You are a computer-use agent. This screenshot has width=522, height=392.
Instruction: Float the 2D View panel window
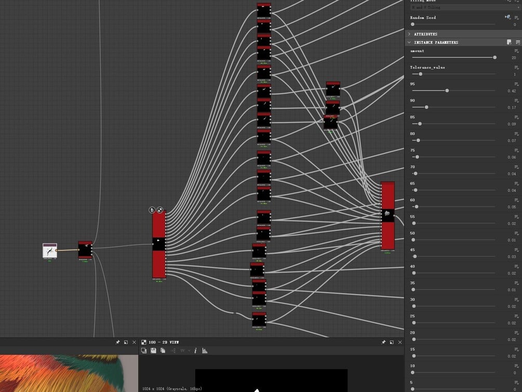pos(392,342)
